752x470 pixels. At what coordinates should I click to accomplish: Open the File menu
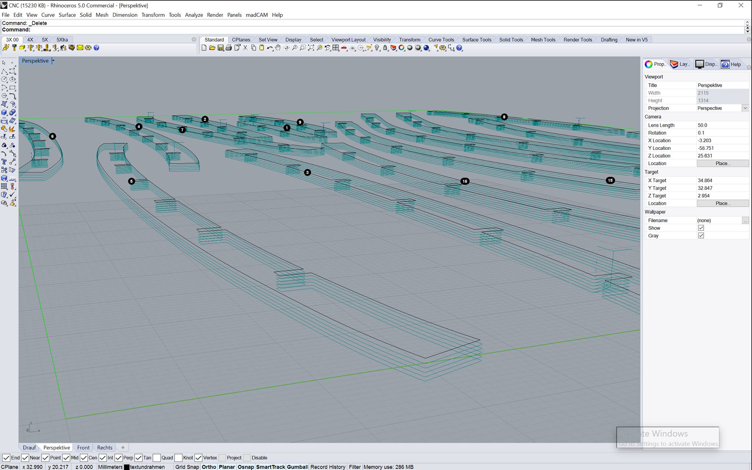(x=6, y=15)
